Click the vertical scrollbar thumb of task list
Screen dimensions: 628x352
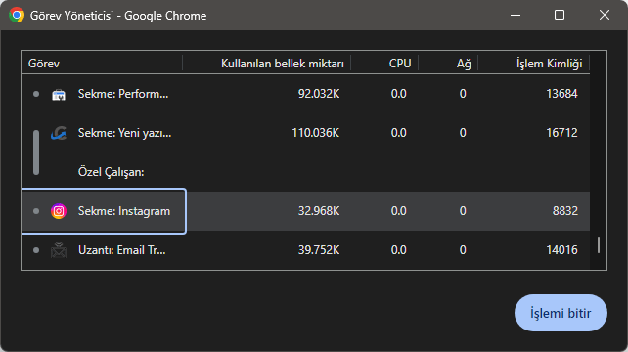(x=599, y=244)
